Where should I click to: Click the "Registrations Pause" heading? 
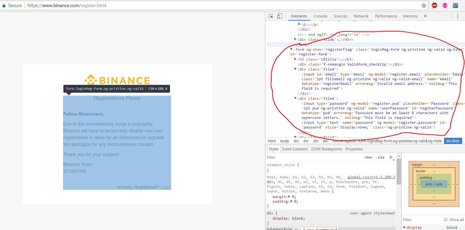[117, 98]
